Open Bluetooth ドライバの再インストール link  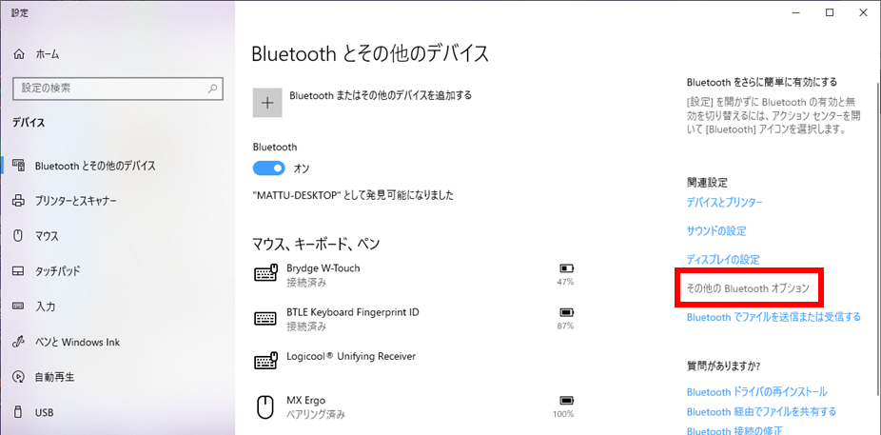(x=756, y=391)
